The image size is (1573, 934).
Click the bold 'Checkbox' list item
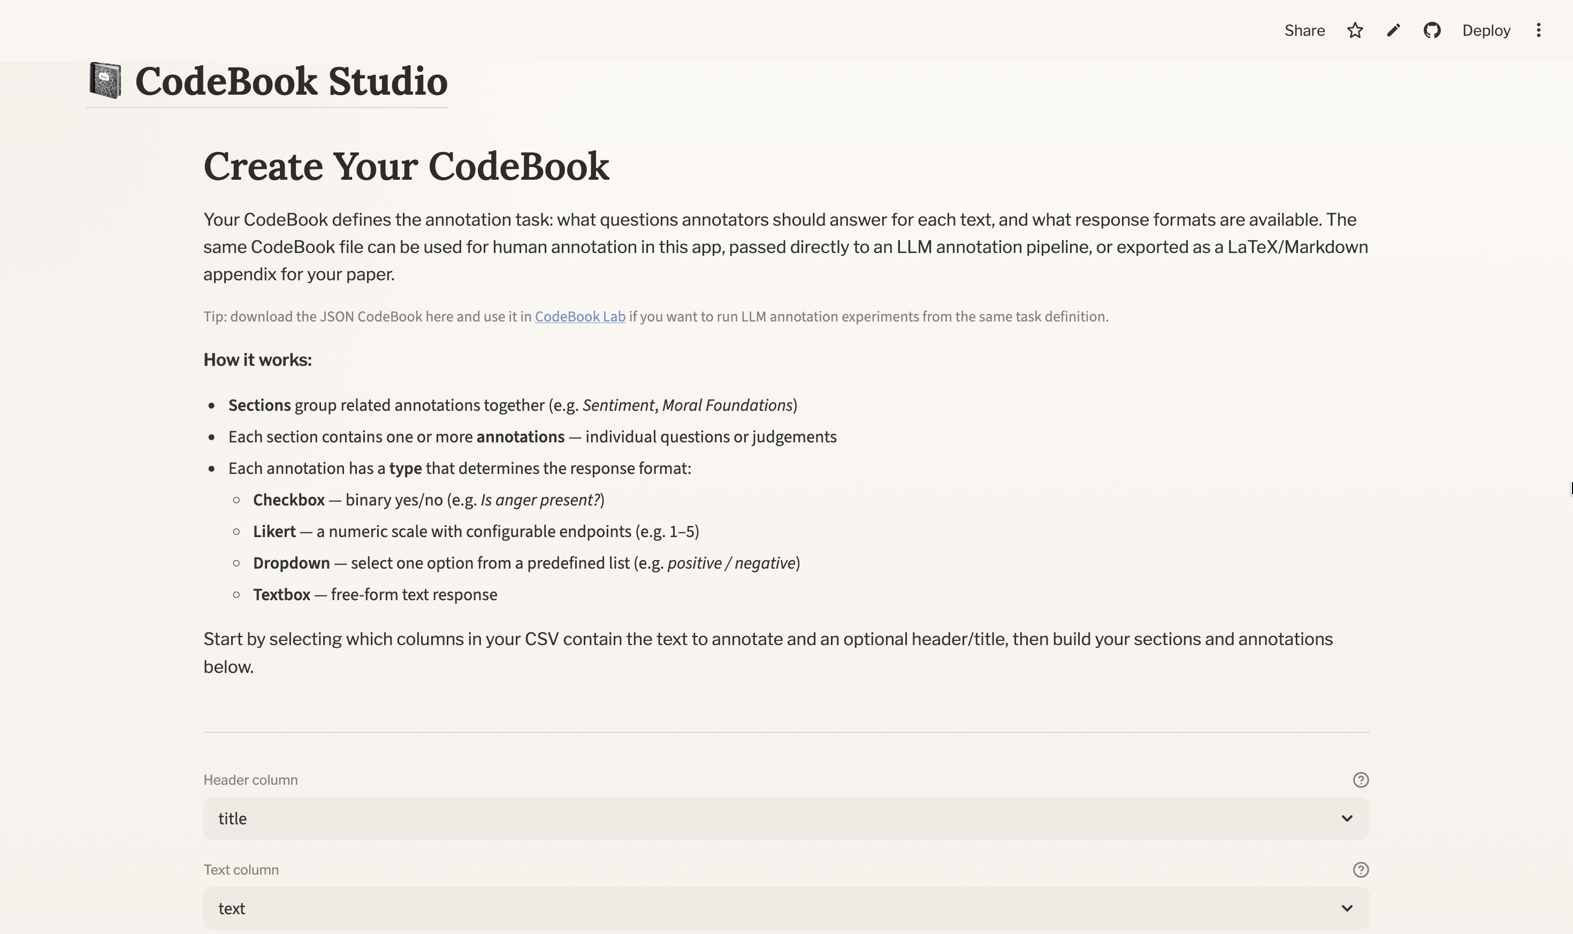click(288, 500)
